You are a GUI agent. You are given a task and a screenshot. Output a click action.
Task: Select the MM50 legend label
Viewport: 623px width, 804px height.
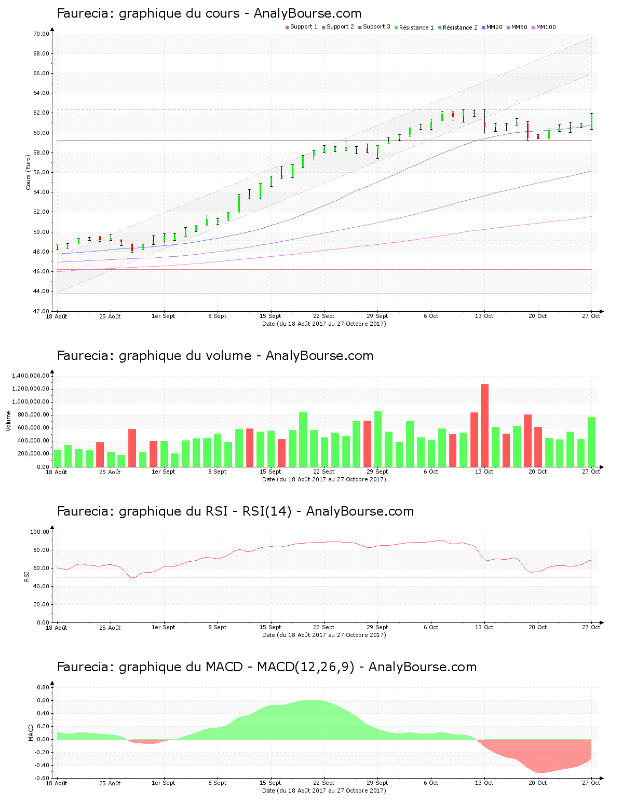tap(519, 27)
